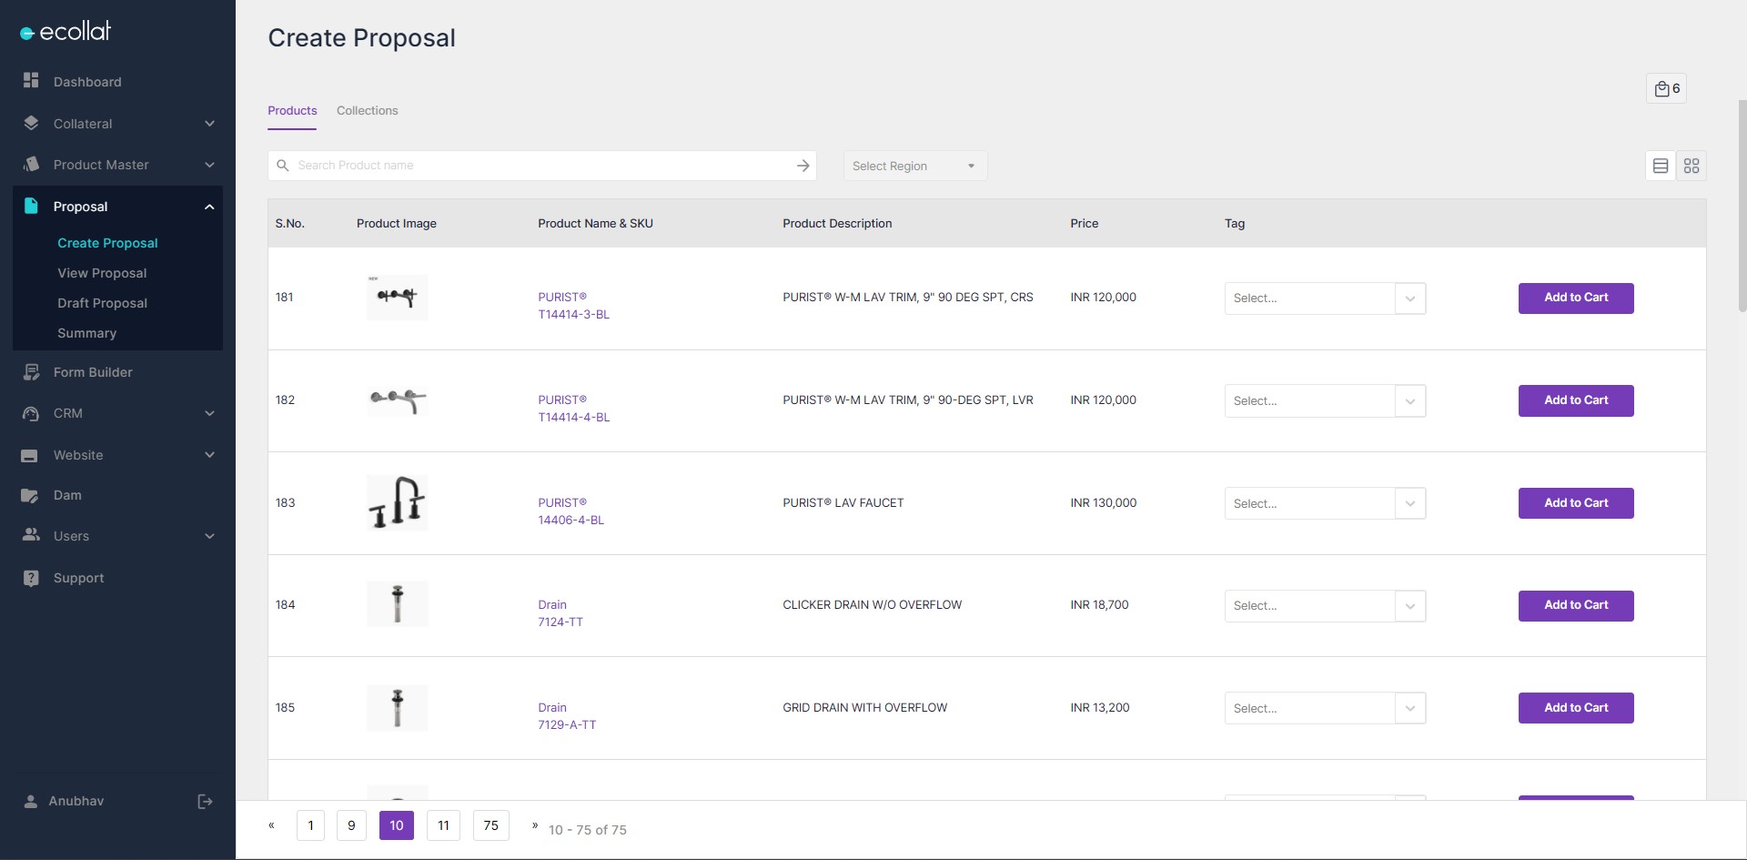
Task: Switch to the Collections tab
Action: (367, 111)
